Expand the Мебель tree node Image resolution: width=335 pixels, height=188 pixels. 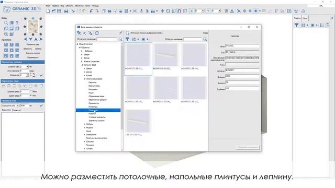point(84,124)
